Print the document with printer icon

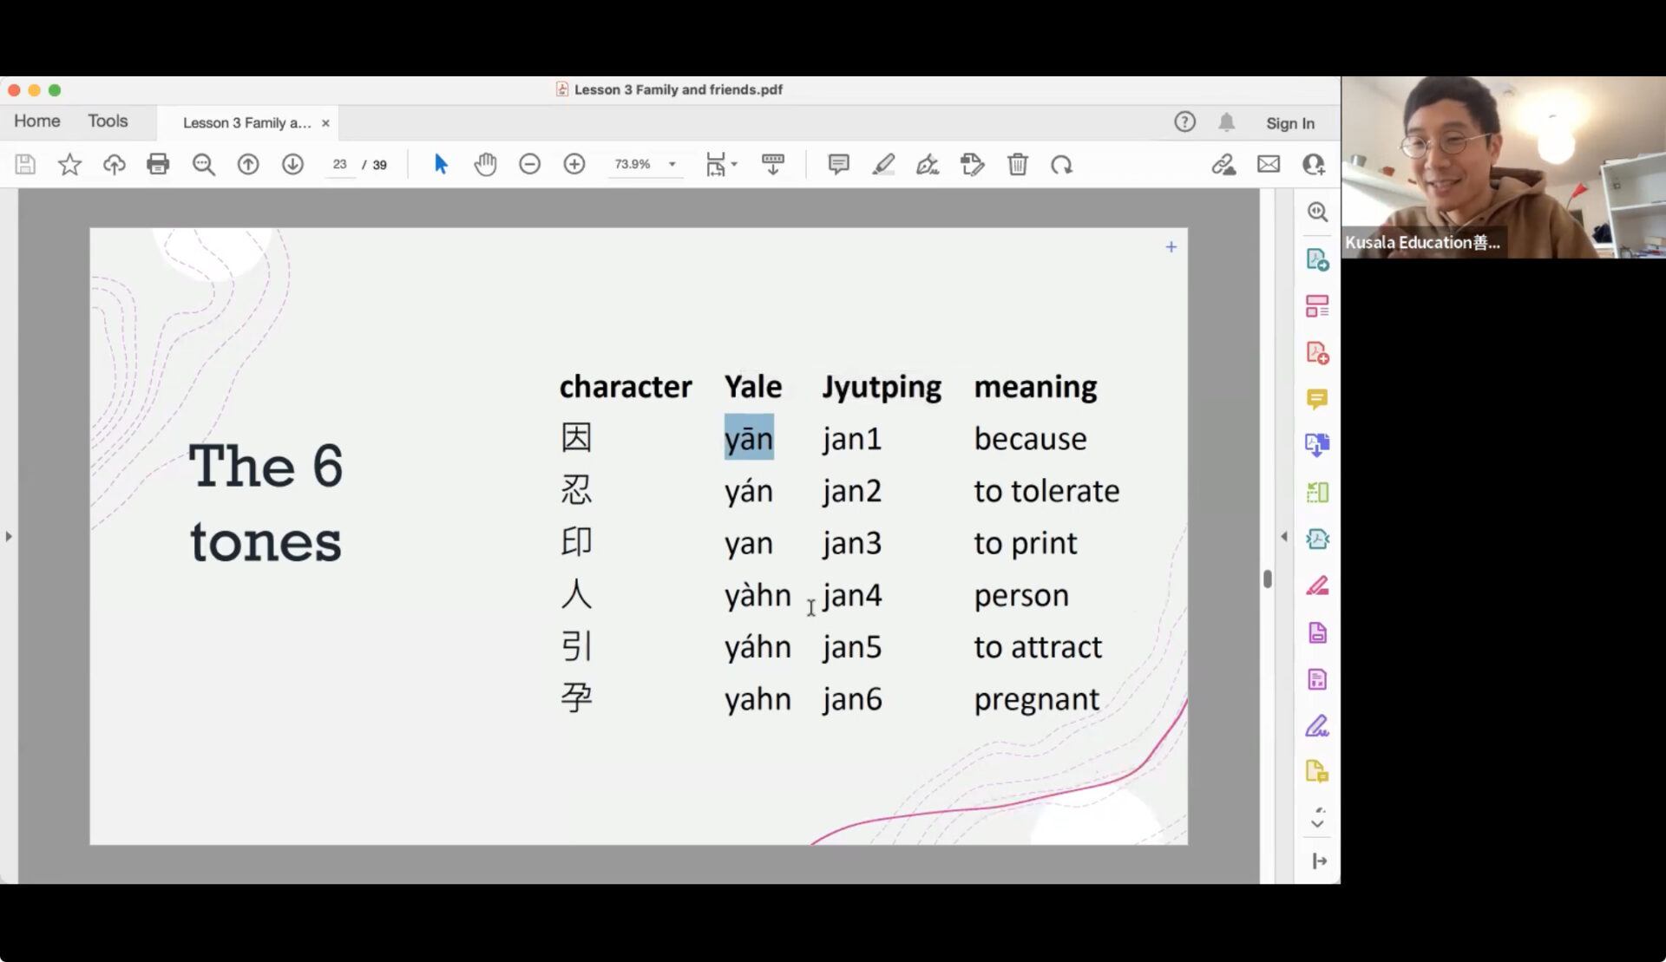[158, 164]
